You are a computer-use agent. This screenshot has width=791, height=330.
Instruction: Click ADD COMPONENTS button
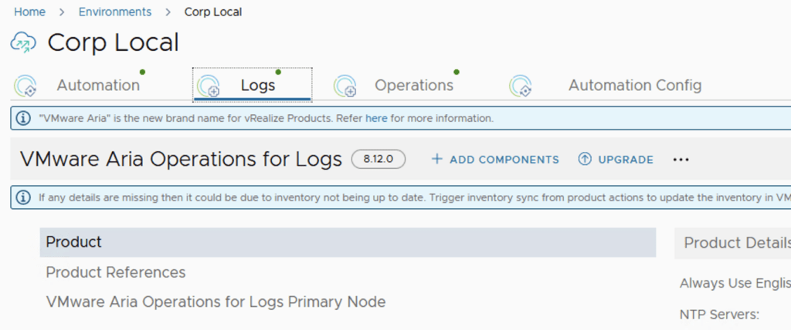(x=495, y=160)
